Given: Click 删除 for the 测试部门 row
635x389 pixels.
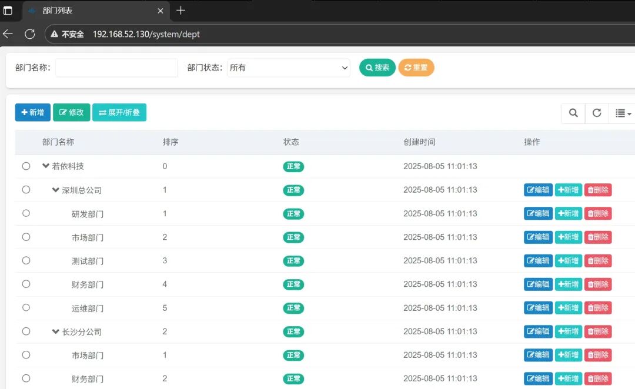Looking at the screenshot, I should tap(598, 261).
